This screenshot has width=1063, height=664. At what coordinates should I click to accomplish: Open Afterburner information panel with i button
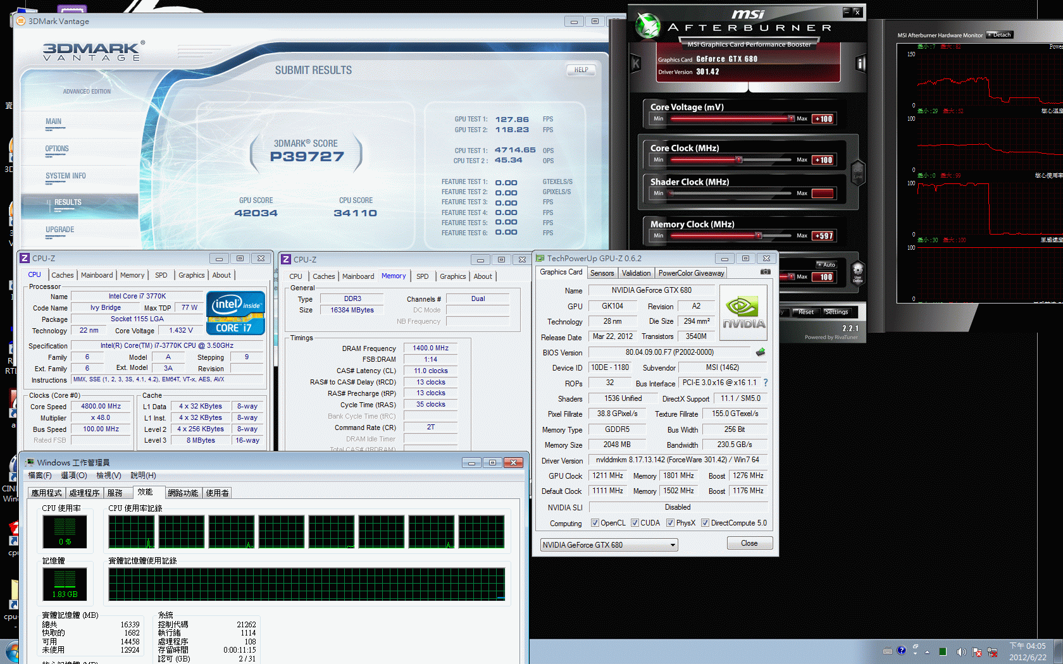[861, 63]
